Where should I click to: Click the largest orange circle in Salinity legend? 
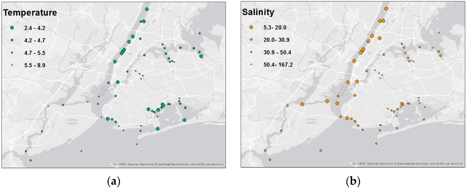click(x=251, y=28)
